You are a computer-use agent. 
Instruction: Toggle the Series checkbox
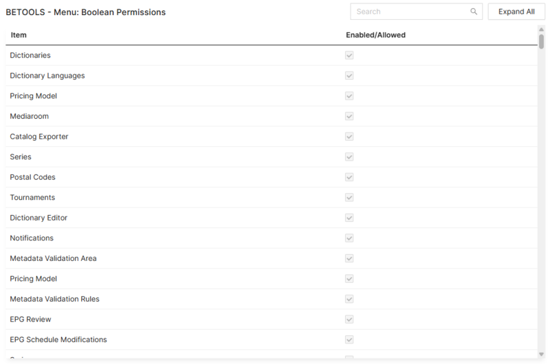point(349,157)
